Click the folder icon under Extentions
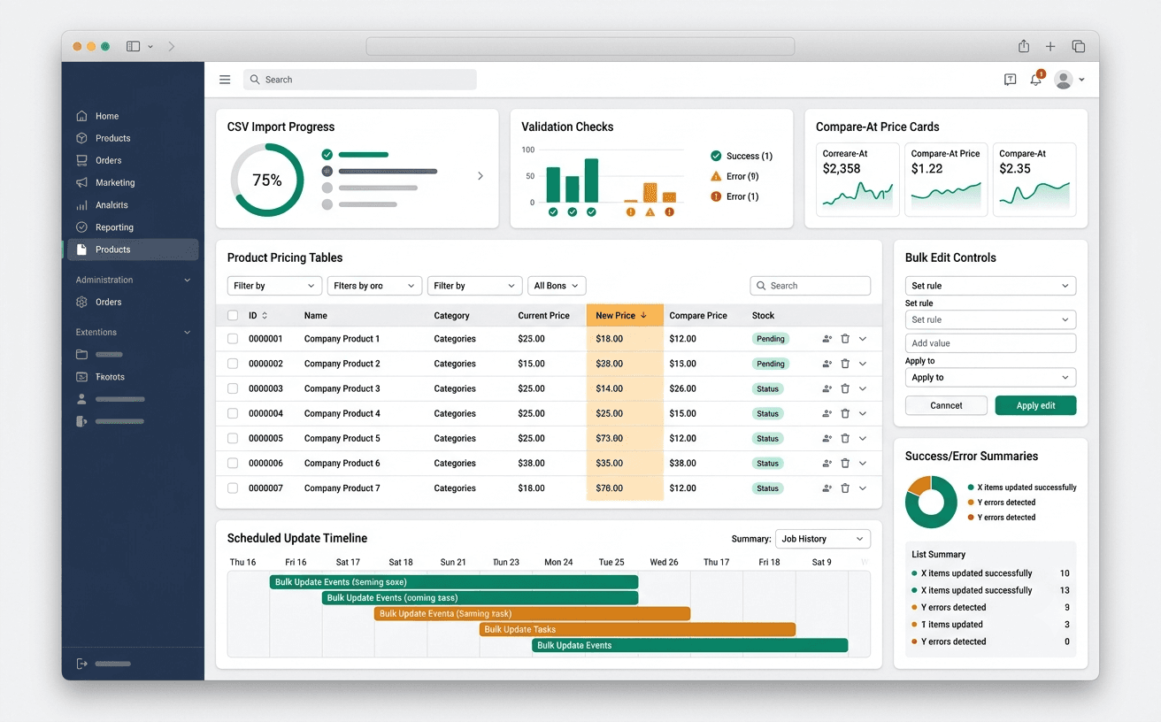This screenshot has width=1161, height=722. point(81,354)
